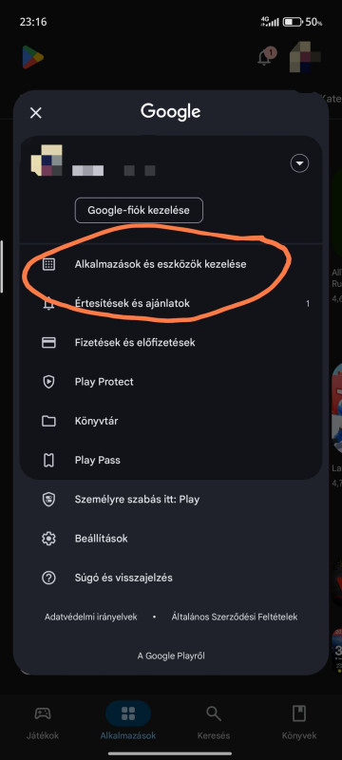
Task: Switch to the Keresés tab
Action: click(214, 722)
